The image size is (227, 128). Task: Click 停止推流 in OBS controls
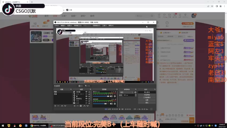pos(147,92)
